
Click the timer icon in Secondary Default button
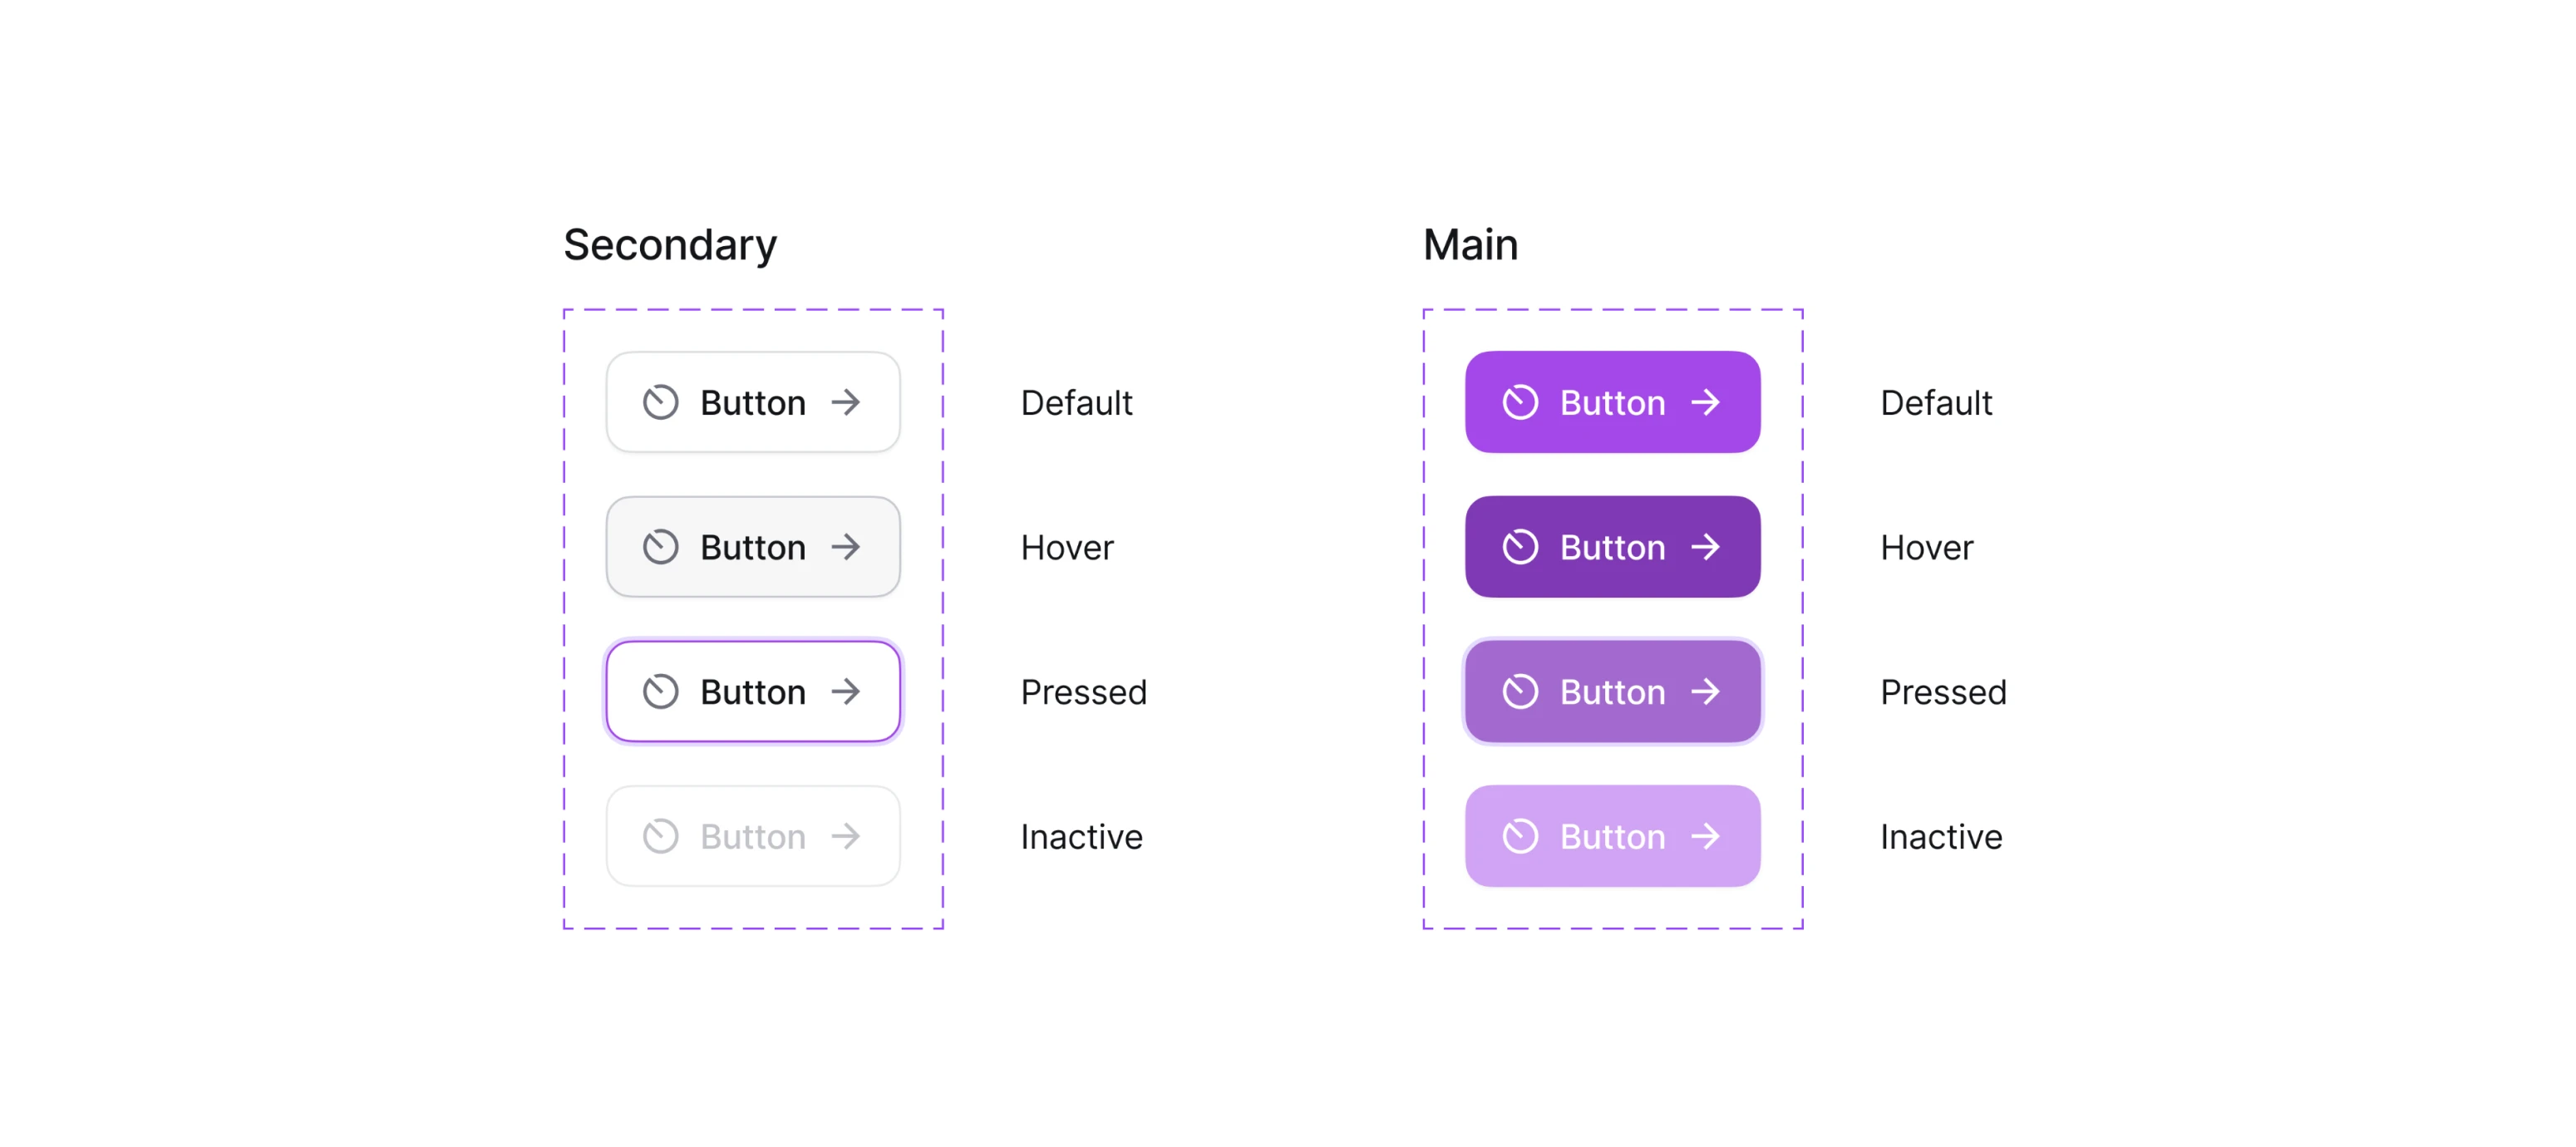660,402
